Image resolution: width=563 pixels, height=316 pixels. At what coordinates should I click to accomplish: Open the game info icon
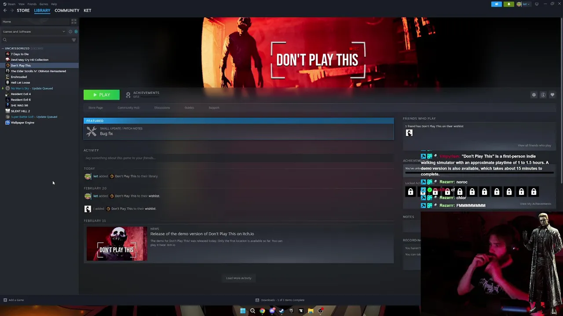coord(543,95)
